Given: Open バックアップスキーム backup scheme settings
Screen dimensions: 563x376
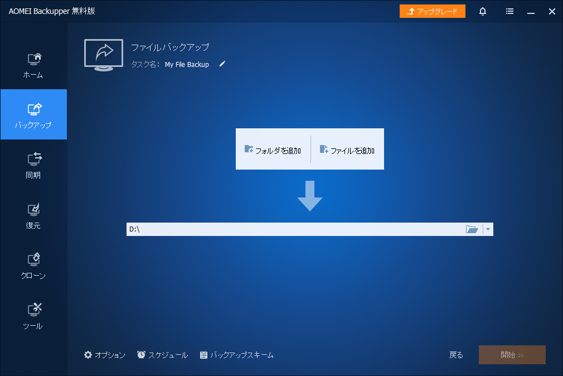Looking at the screenshot, I should tap(236, 355).
